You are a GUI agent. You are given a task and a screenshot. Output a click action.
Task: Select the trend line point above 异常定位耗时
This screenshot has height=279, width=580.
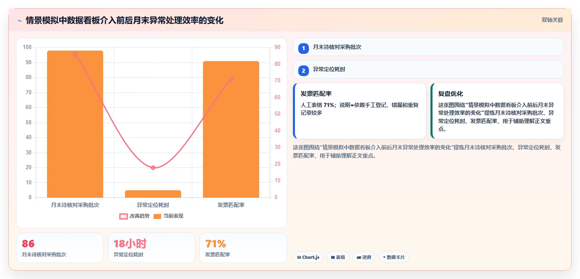click(153, 167)
